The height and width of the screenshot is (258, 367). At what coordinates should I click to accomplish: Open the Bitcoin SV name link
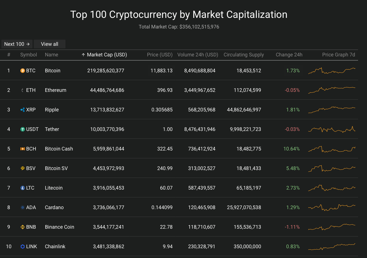click(x=56, y=168)
